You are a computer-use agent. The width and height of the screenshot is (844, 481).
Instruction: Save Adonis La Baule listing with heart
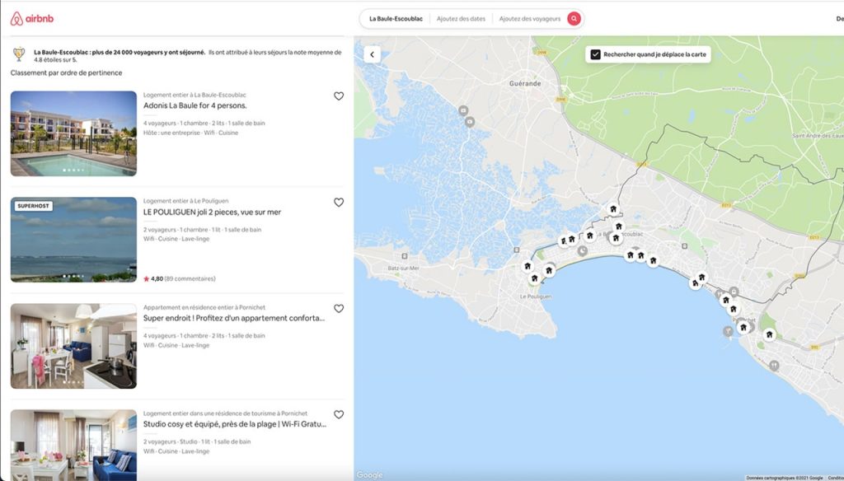[339, 96]
